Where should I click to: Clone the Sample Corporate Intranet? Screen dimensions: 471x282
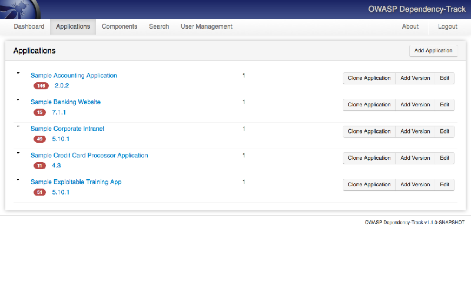369,132
